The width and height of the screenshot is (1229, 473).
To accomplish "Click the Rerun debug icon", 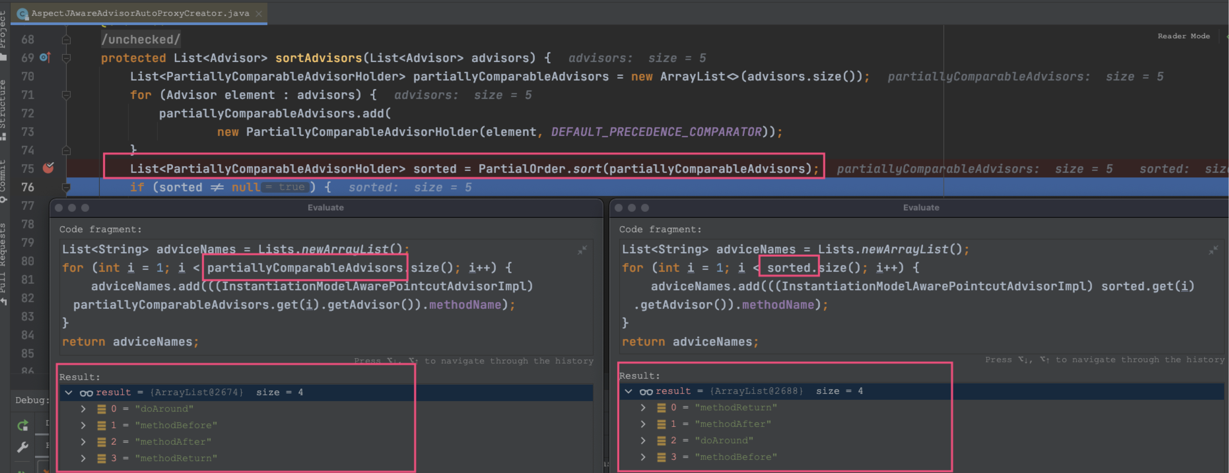I will pos(23,425).
